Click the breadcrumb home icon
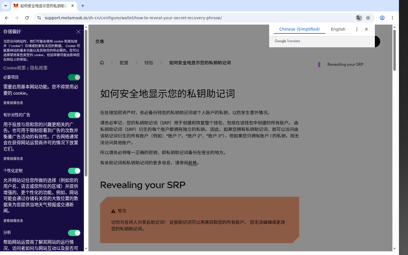Viewport: 408px width, 255px height. tap(102, 63)
